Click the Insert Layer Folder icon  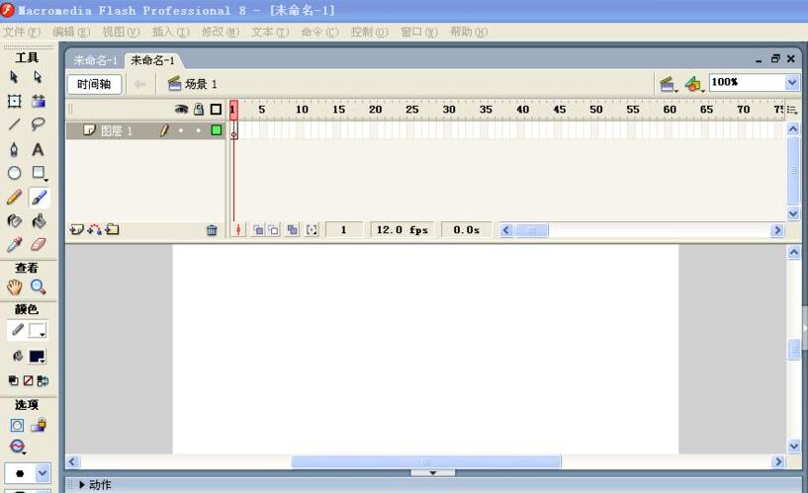112,229
